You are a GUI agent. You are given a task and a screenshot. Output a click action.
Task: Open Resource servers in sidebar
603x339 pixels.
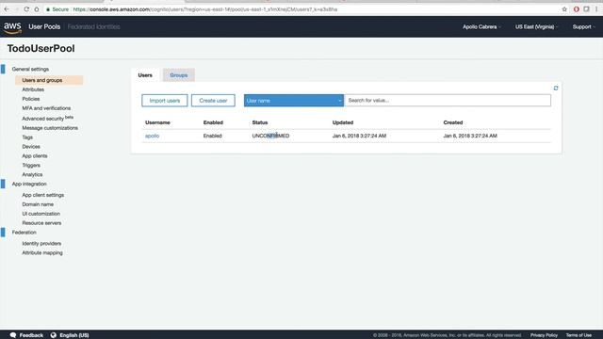[x=41, y=223]
